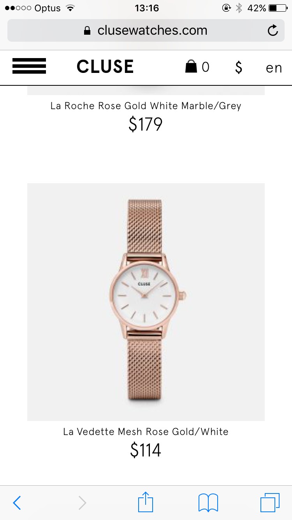This screenshot has width=292, height=520.
Task: Tap the forward navigation arrow
Action: pos(82,503)
